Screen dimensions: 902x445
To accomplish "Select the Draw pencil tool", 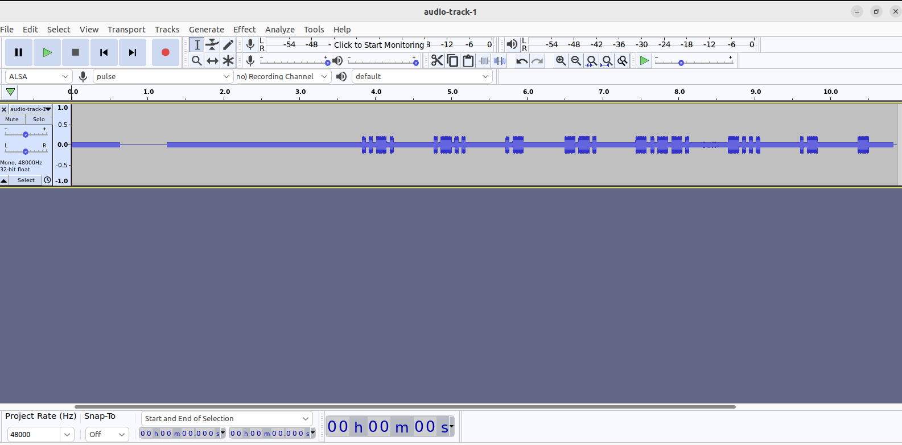I will (228, 44).
